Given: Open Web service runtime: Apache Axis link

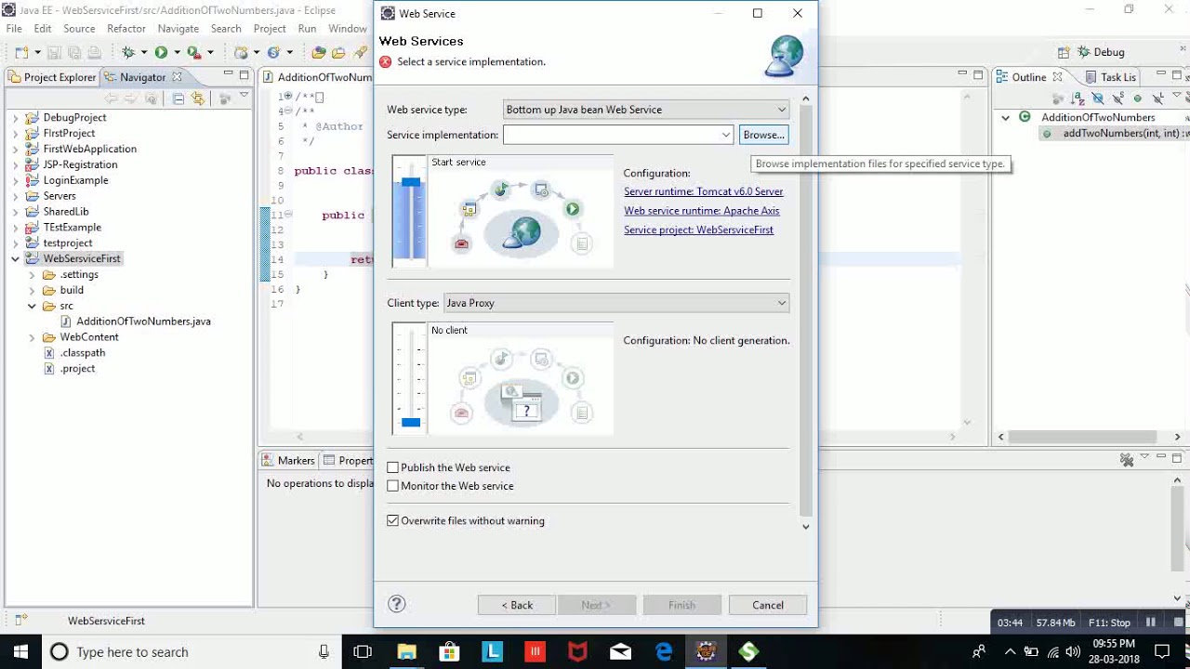Looking at the screenshot, I should [x=702, y=211].
